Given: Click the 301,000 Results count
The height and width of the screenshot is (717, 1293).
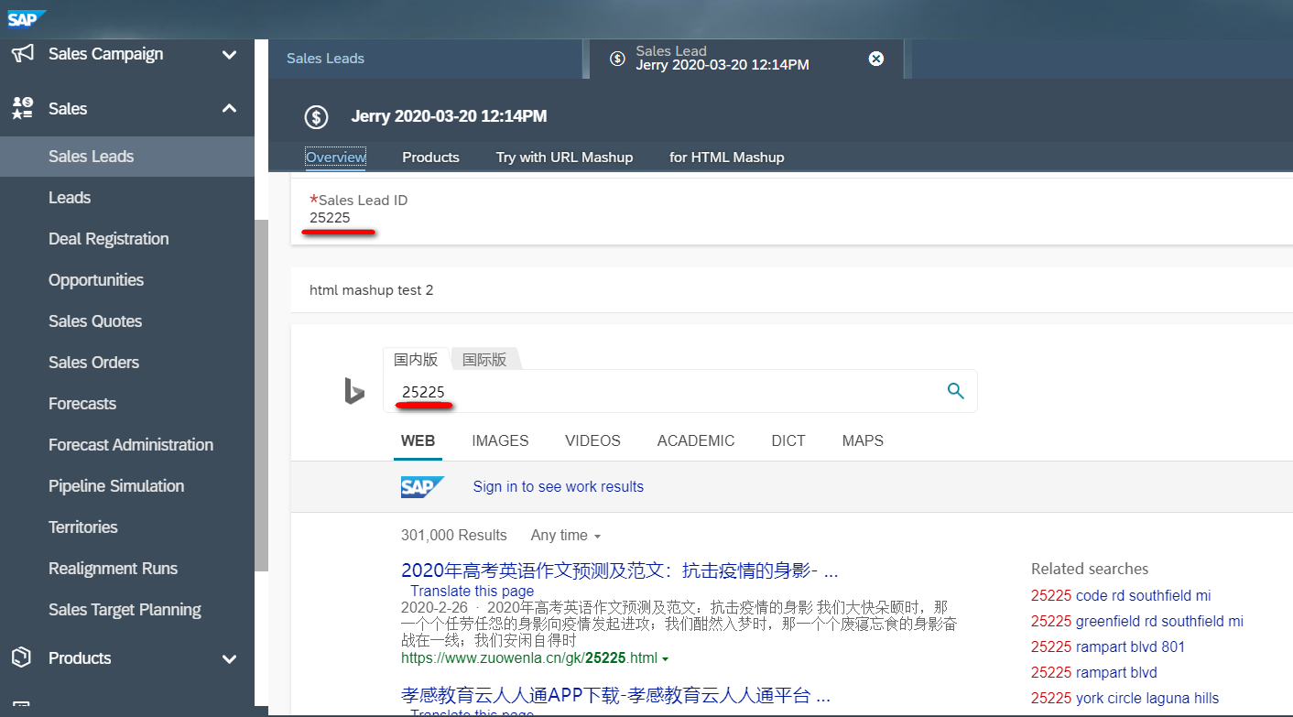Looking at the screenshot, I should coord(453,536).
